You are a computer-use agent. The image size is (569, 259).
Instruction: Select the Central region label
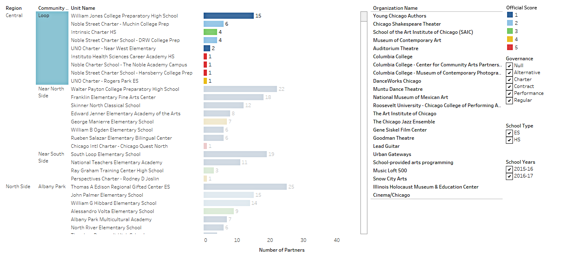[14, 15]
